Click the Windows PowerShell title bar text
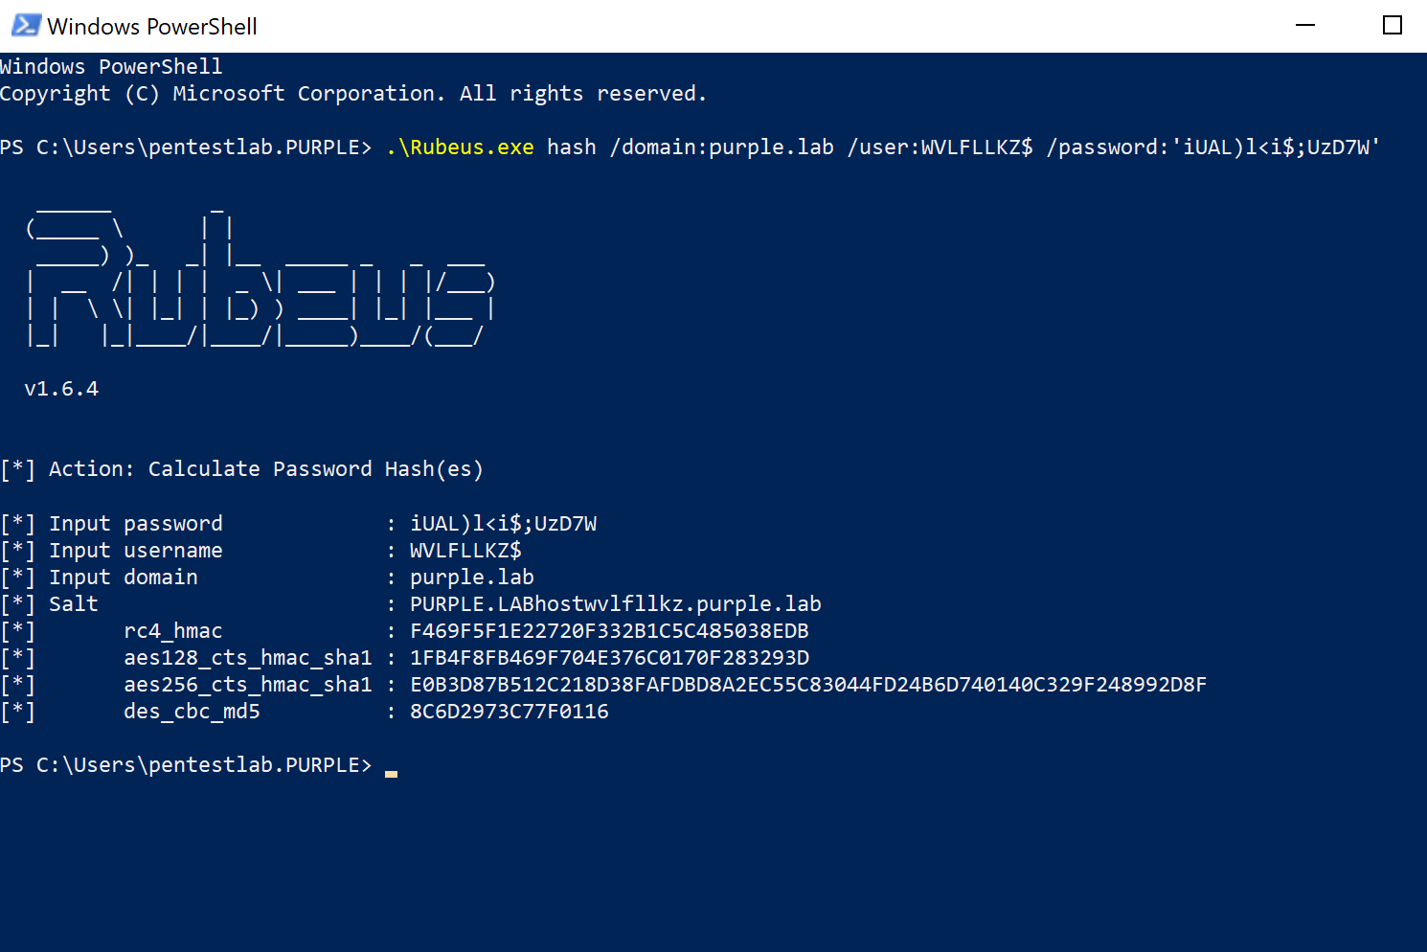Screen dimensions: 1427x952 [x=152, y=27]
